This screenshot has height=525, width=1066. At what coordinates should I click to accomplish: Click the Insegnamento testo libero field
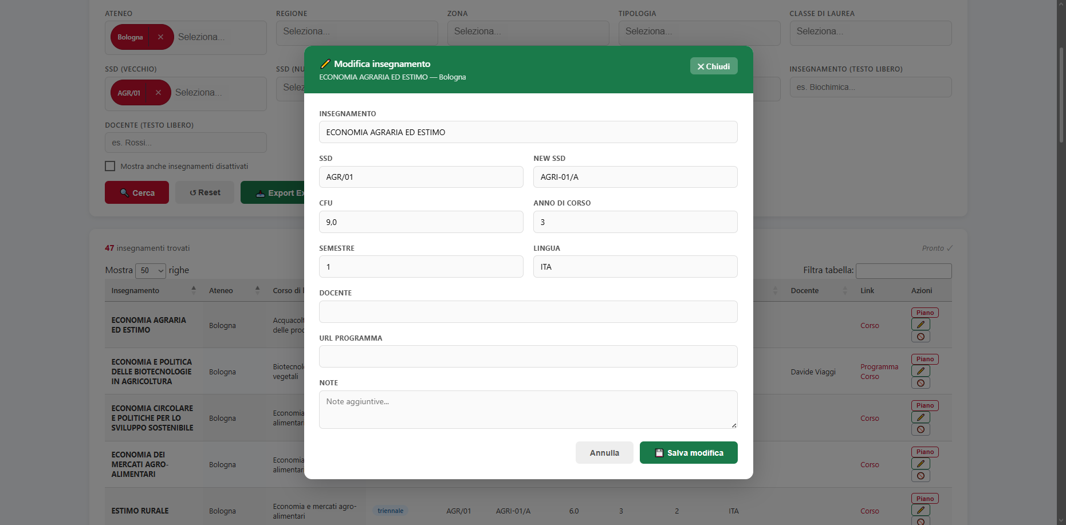tap(871, 87)
